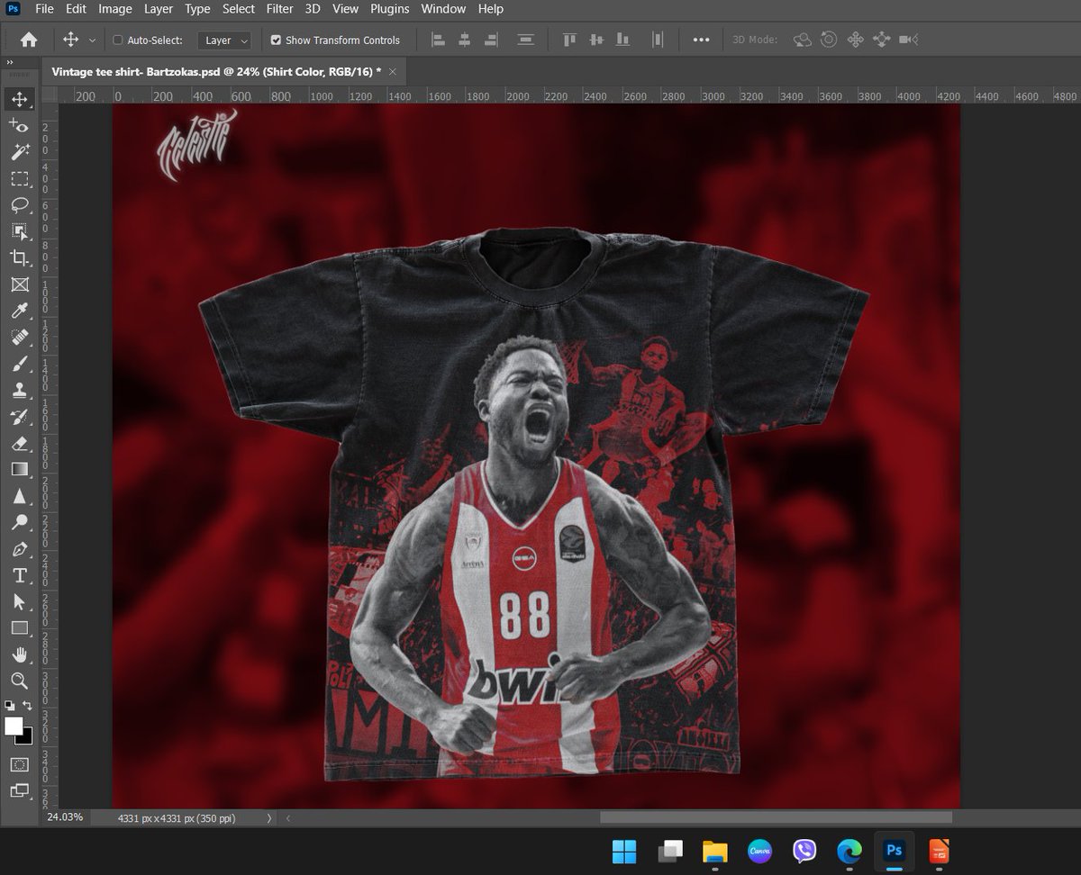This screenshot has height=875, width=1081.
Task: Align bottom edges in options bar
Action: [x=622, y=40]
